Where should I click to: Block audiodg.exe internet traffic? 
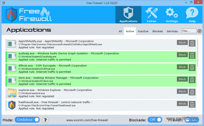pyautogui.click(x=182, y=55)
